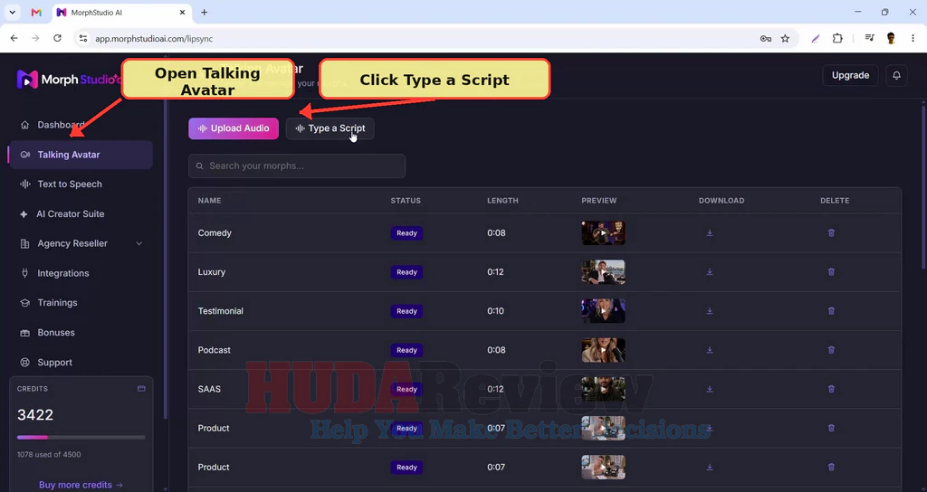Image resolution: width=927 pixels, height=492 pixels.
Task: Focus the Search your morphs field
Action: point(297,166)
